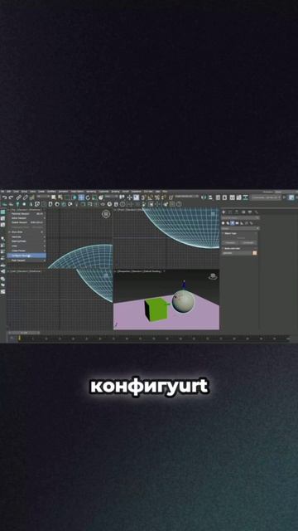Viewport: 298px width, 531px height.
Task: Select the Cameras create category icon
Action: click(x=238, y=223)
